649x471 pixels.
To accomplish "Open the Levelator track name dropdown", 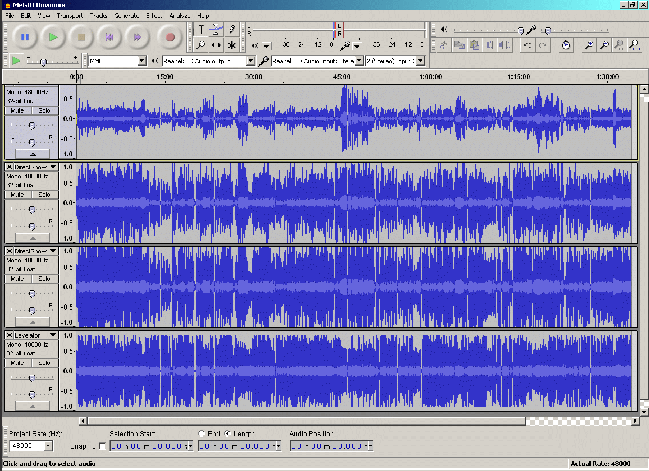I will pos(53,335).
